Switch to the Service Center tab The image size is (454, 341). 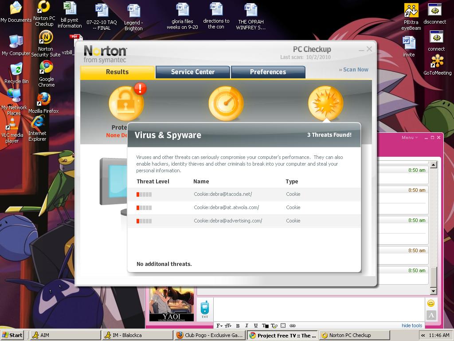pos(193,72)
